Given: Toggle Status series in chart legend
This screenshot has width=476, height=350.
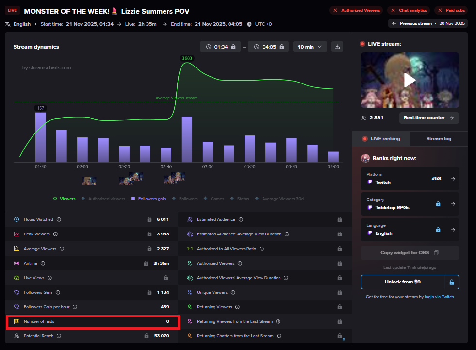Looking at the screenshot, I should [x=240, y=199].
